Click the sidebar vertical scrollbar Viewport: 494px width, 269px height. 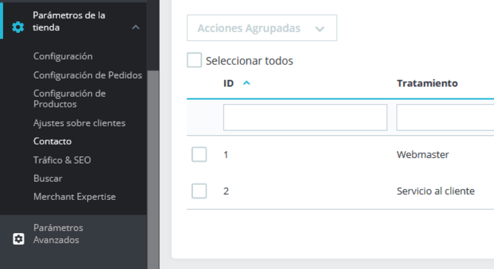coord(153,170)
